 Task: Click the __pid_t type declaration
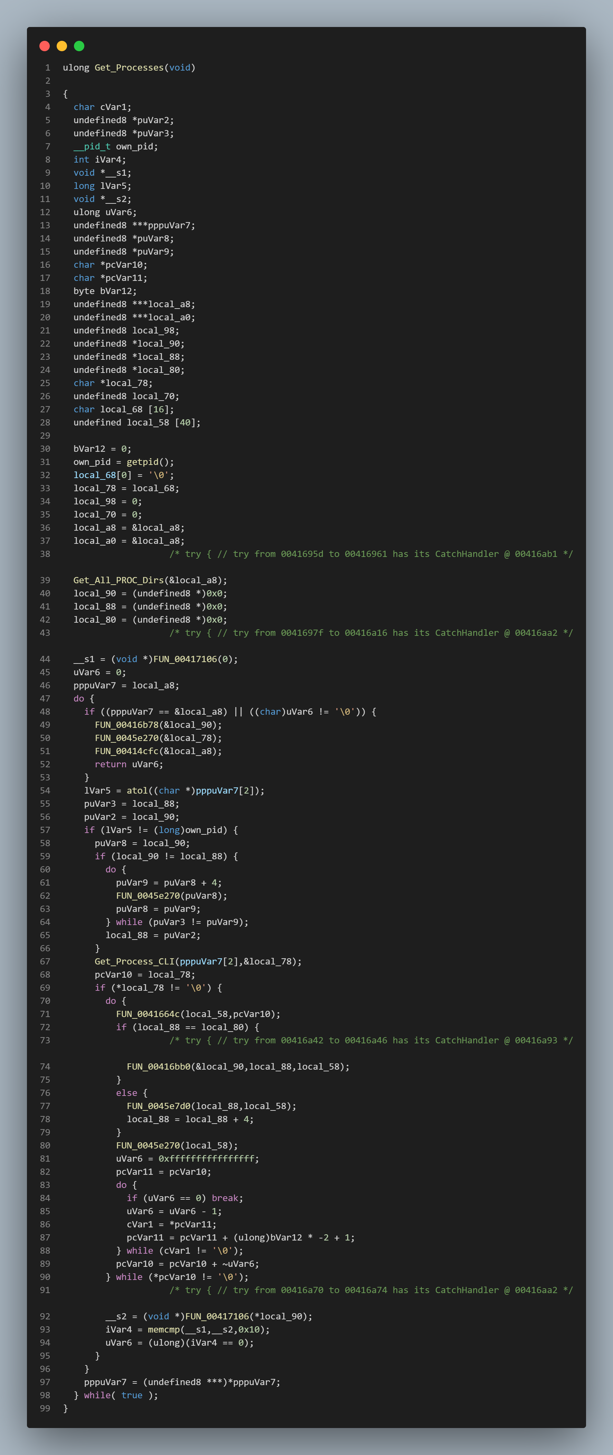pos(92,146)
